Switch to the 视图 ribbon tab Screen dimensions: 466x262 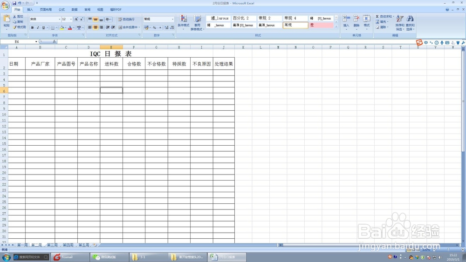[x=100, y=9]
